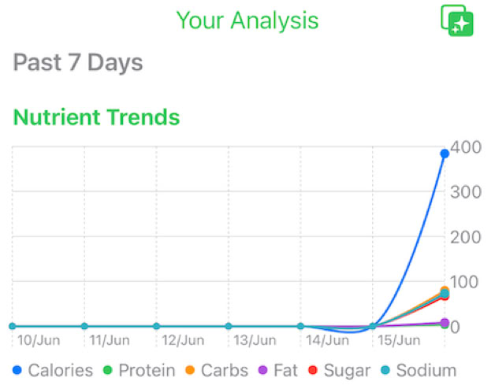Image resolution: width=495 pixels, height=389 pixels.
Task: Click the Past 7 Days heading
Action: (x=78, y=63)
